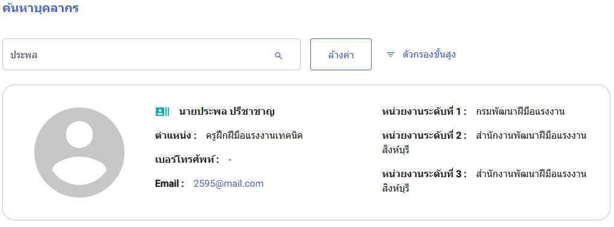Viewport: 614px width, 227px height.
Task: Select the position text ครูฝึกฝีมือแรงงานเทคนิค
Action: pos(254,136)
